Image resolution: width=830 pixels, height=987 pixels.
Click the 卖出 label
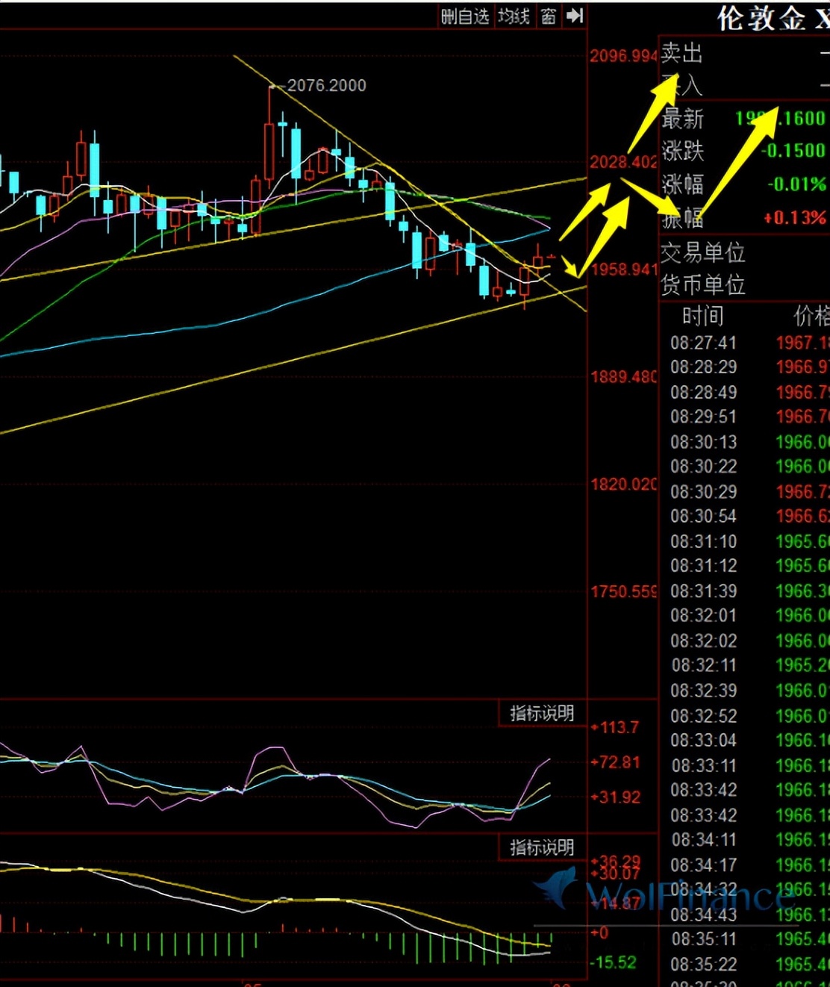coord(681,53)
